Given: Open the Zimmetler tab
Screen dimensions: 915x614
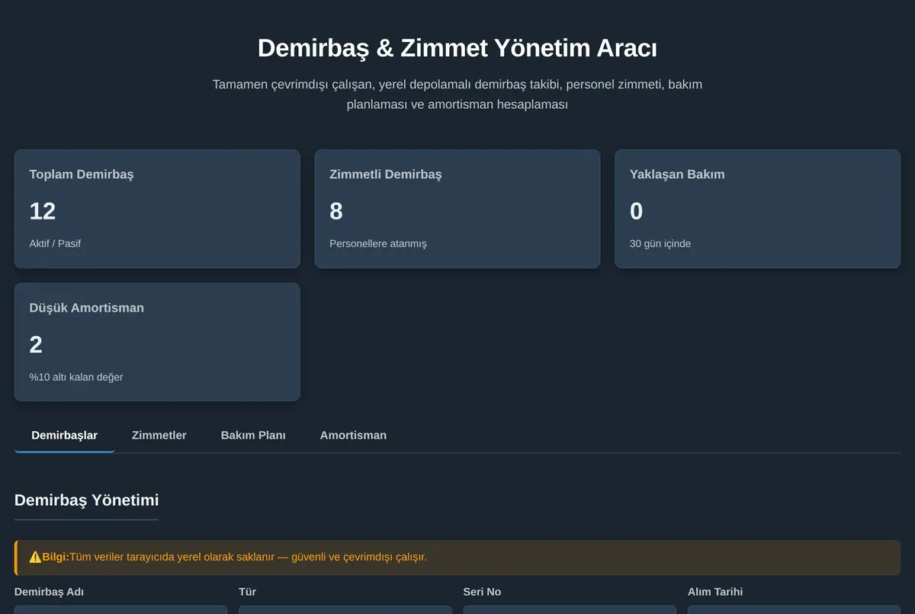Looking at the screenshot, I should point(159,436).
